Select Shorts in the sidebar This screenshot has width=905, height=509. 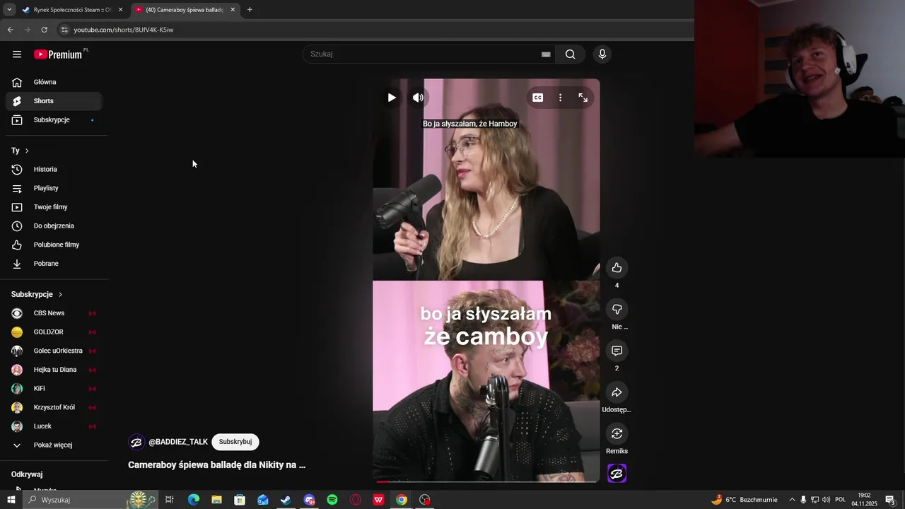(54, 101)
